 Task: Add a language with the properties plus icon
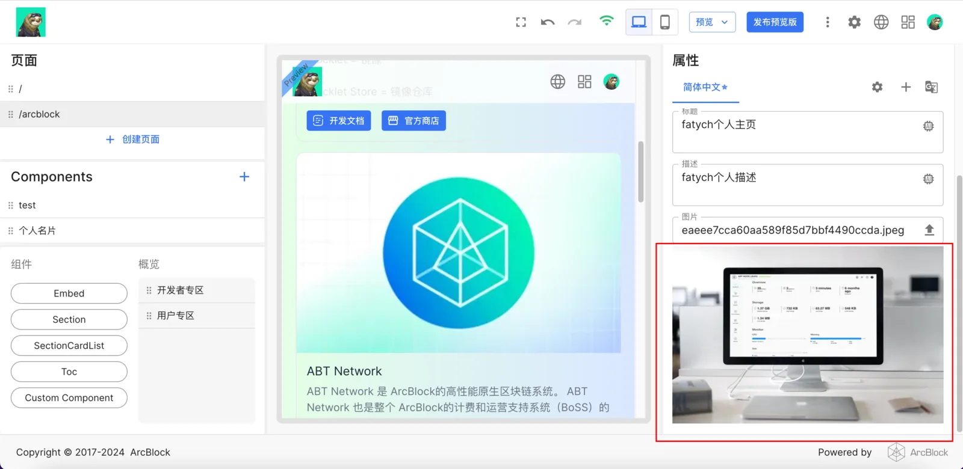click(906, 87)
